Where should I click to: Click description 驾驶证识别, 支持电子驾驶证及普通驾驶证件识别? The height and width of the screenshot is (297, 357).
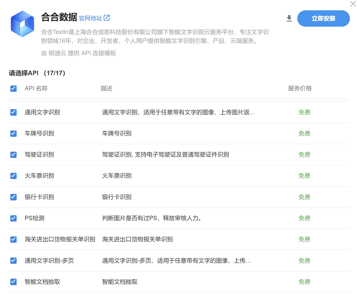pyautogui.click(x=166, y=154)
